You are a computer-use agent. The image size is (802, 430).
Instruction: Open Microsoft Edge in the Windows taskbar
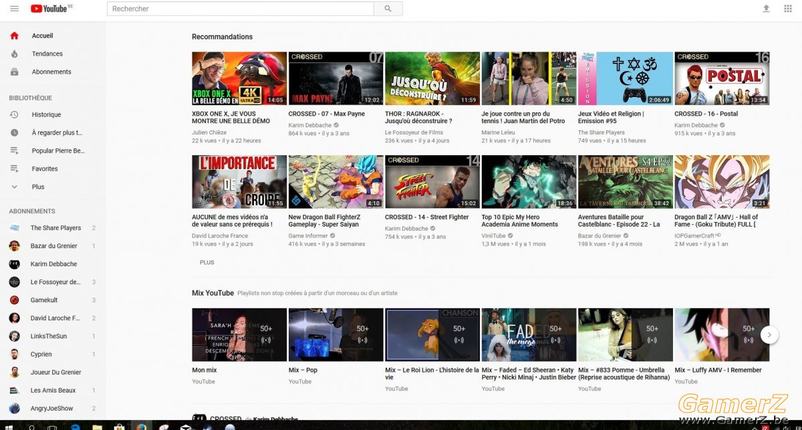pos(75,426)
